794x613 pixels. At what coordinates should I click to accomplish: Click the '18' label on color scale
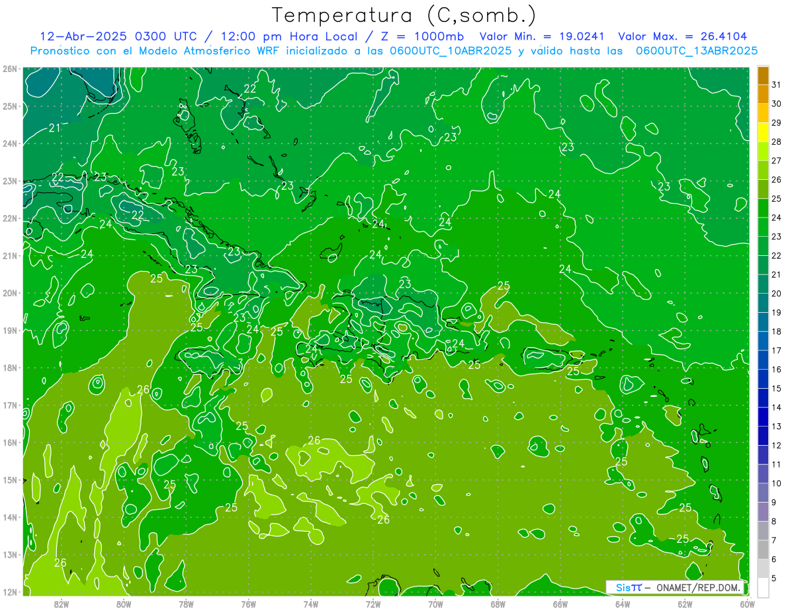point(776,331)
